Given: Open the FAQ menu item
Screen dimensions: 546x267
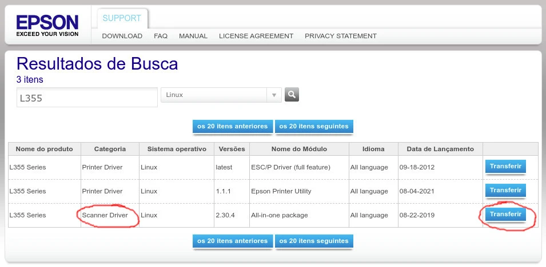Looking at the screenshot, I should pos(161,36).
